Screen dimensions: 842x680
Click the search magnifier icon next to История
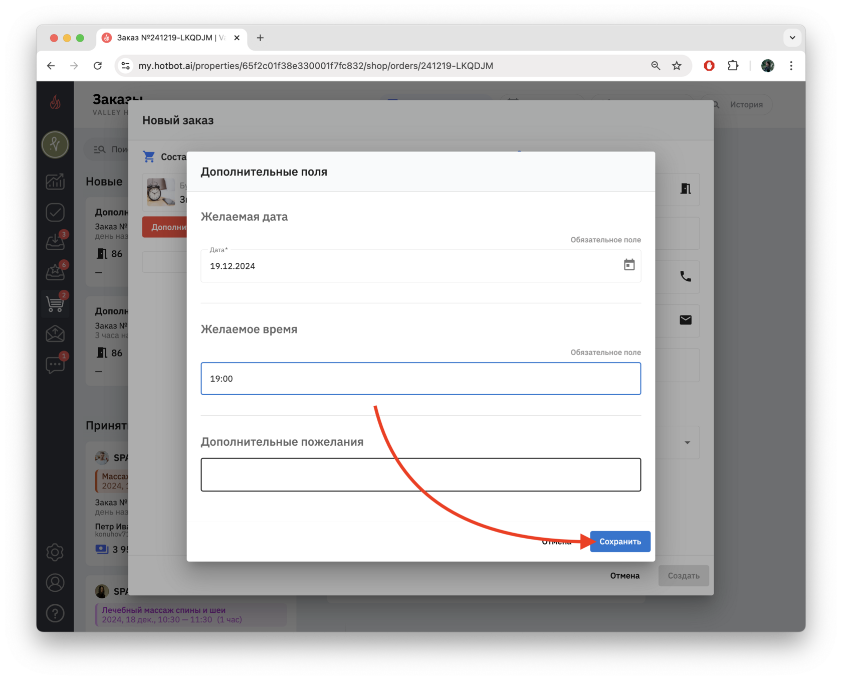[x=716, y=105]
